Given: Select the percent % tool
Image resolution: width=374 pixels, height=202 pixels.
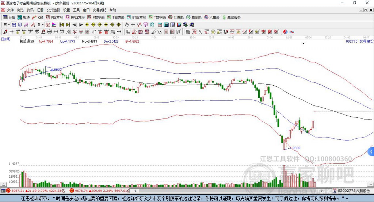Looking at the screenshot, I should (x=201, y=32).
